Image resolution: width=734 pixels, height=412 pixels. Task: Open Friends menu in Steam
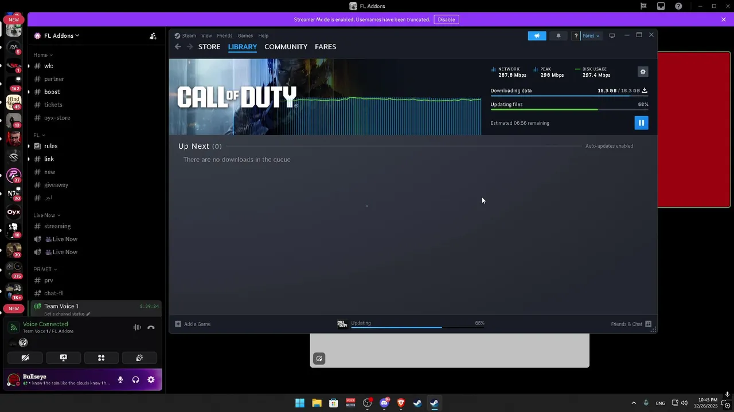coord(224,35)
